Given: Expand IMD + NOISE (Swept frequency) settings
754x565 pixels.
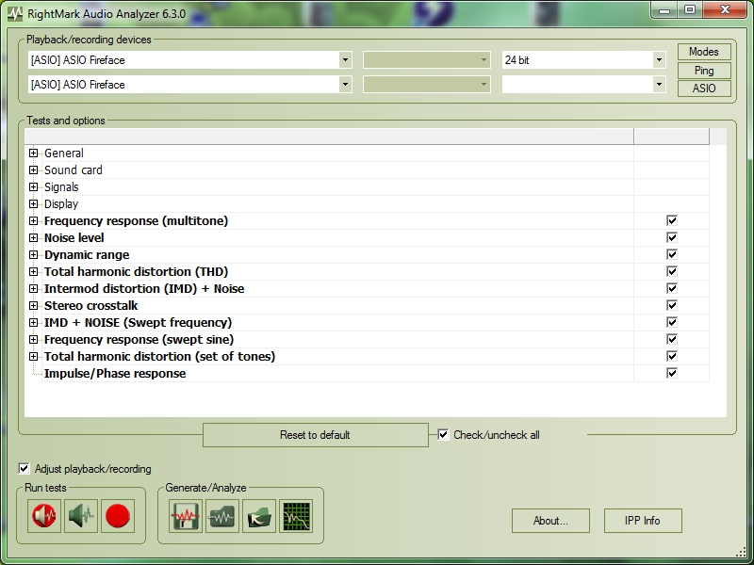Looking at the screenshot, I should pyautogui.click(x=33, y=322).
